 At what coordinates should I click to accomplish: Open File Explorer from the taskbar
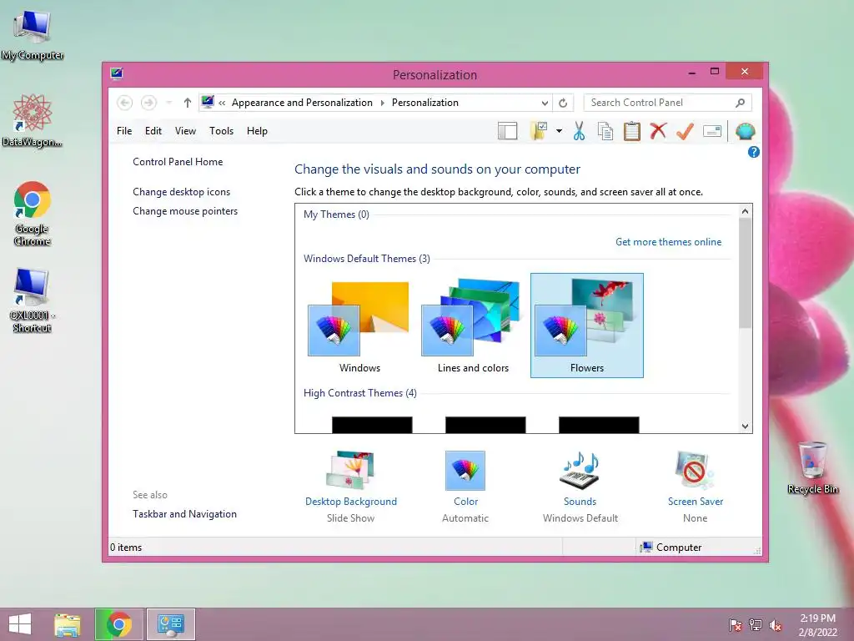point(68,624)
